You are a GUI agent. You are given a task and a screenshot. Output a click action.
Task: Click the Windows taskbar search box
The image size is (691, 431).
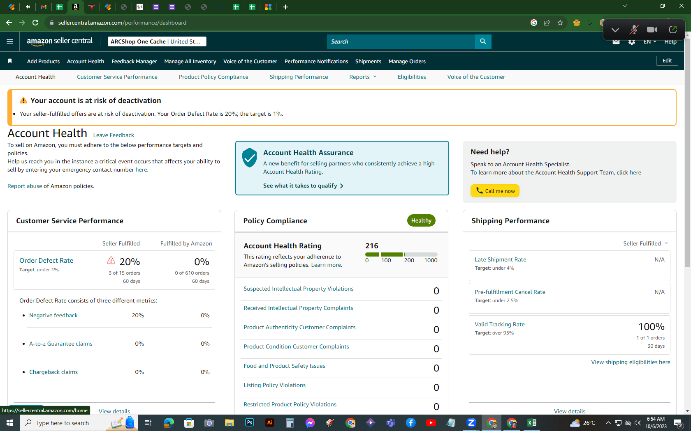pos(78,423)
